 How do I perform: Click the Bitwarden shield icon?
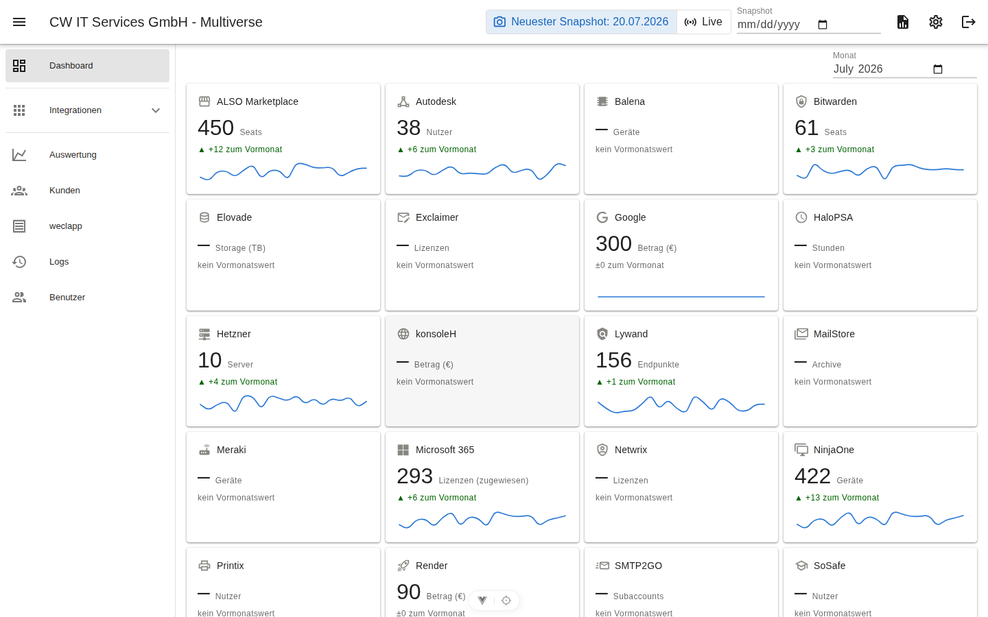click(x=801, y=101)
